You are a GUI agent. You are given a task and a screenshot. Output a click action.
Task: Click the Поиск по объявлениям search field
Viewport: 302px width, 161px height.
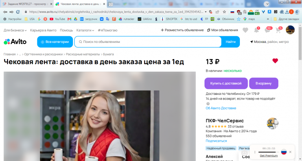(148, 42)
